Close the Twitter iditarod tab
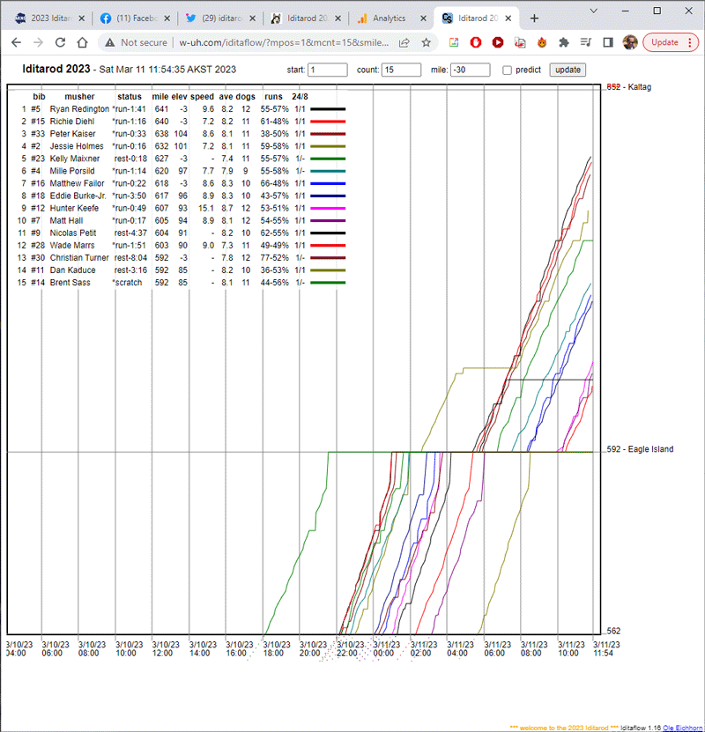The width and height of the screenshot is (705, 732). point(252,18)
